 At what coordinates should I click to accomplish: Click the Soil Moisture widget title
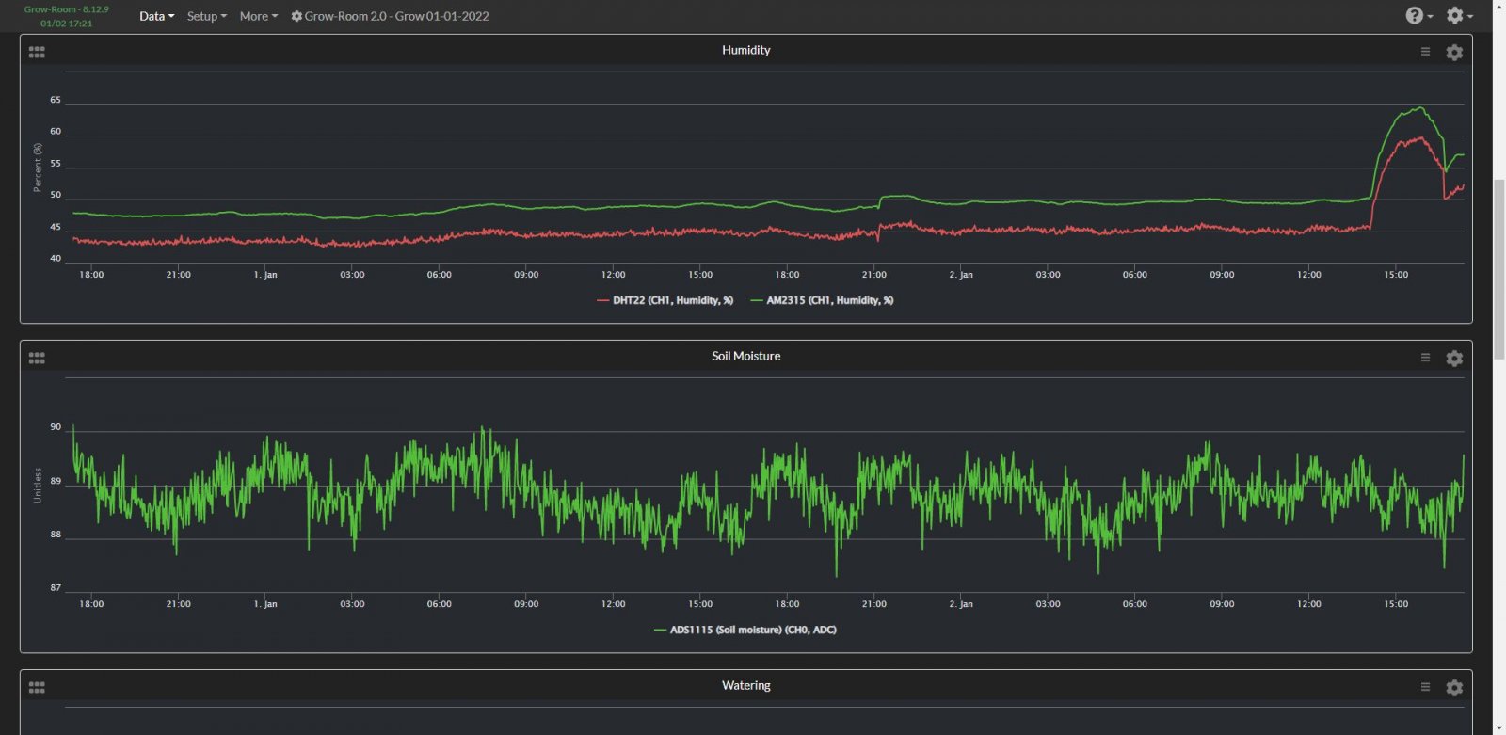(x=745, y=356)
